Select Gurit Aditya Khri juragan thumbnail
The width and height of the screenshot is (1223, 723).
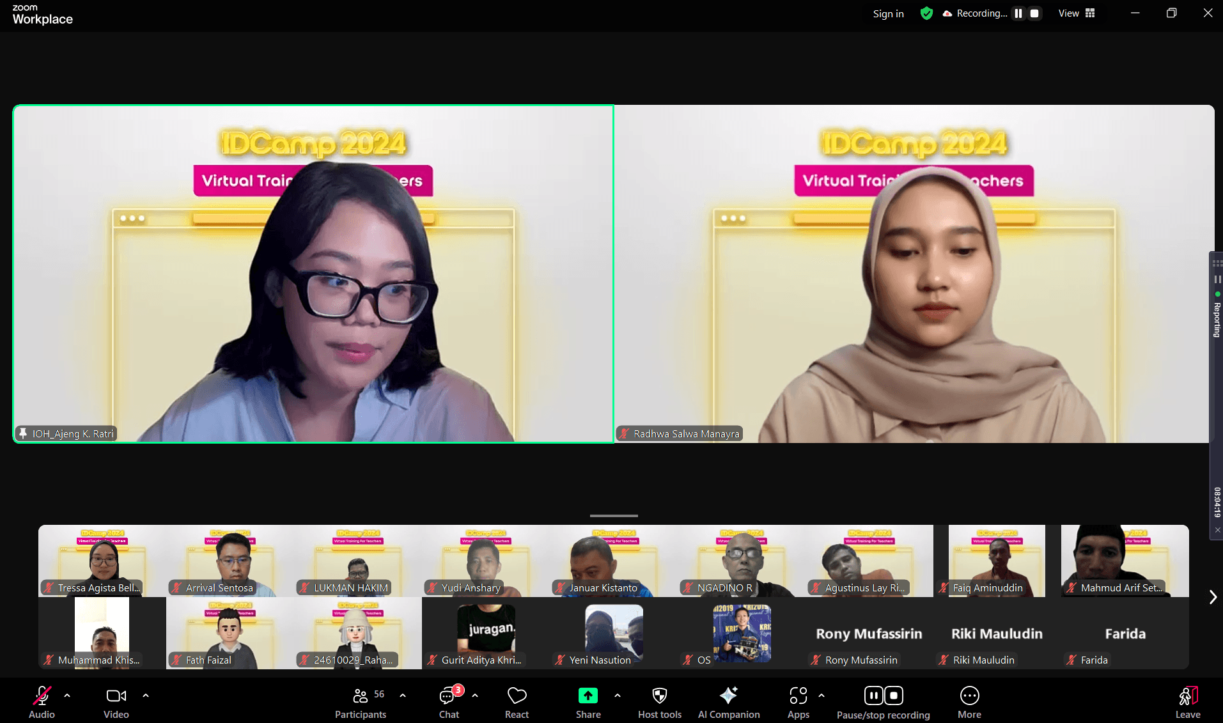[x=486, y=633]
